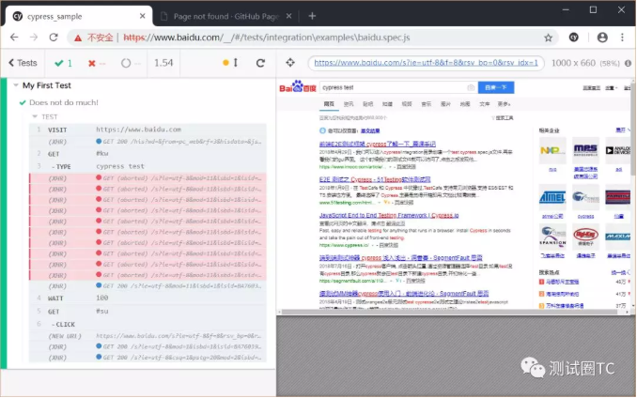Click the viewport info icon beside 58%

(628, 63)
